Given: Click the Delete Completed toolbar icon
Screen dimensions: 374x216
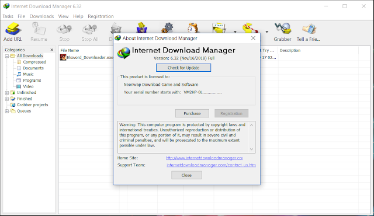Looking at the screenshot, I should (x=141, y=27).
